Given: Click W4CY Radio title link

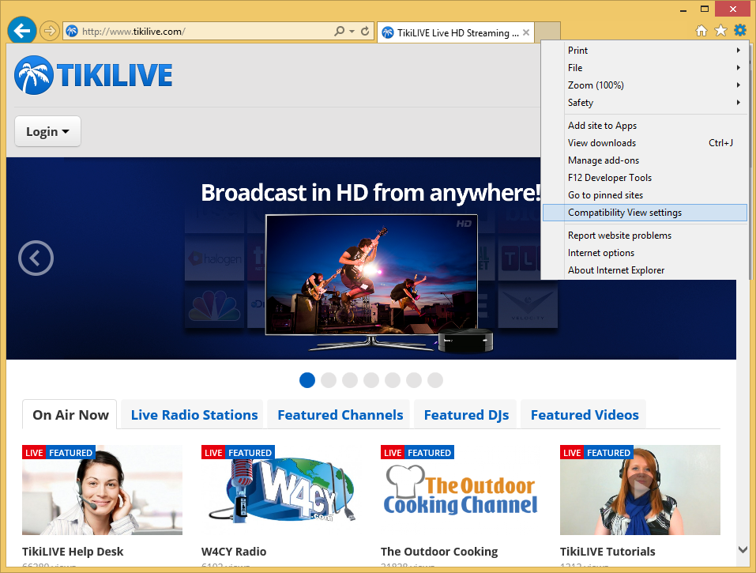Looking at the screenshot, I should click(x=234, y=552).
